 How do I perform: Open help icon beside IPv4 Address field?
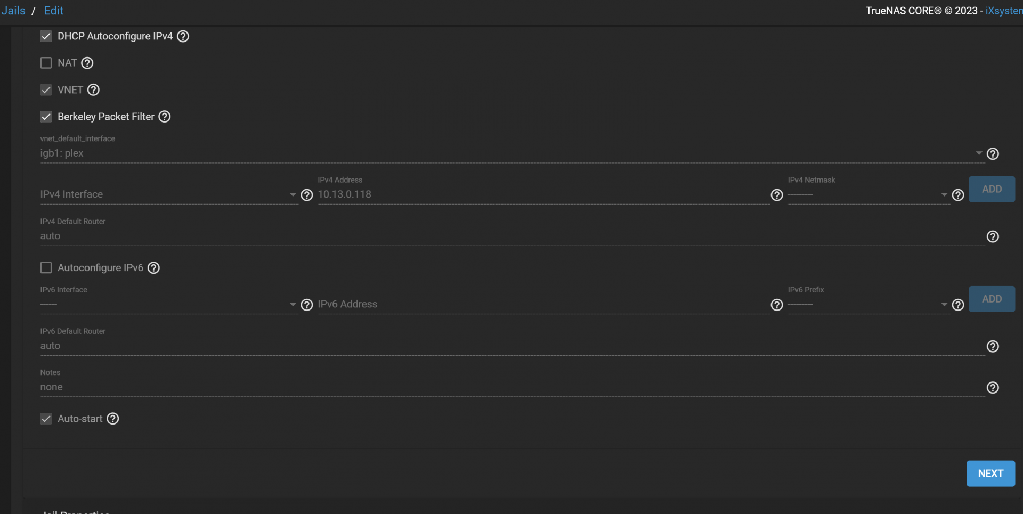click(777, 195)
